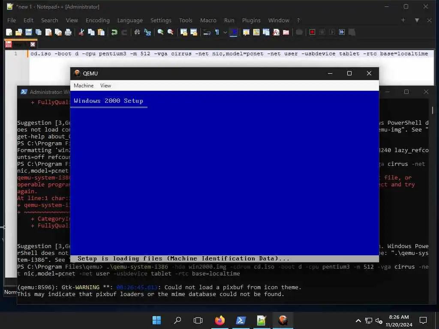Zoom out using the magnifier icon

point(170,32)
